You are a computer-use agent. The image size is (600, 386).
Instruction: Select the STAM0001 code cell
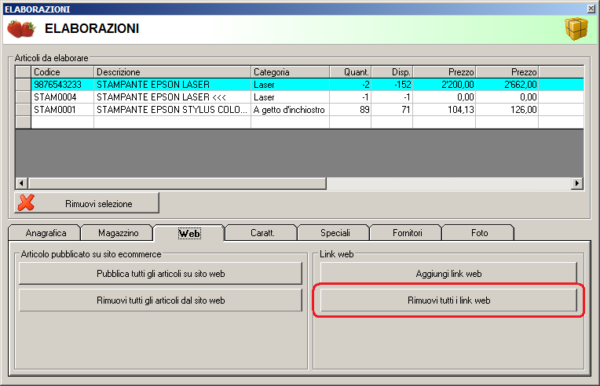[62, 110]
